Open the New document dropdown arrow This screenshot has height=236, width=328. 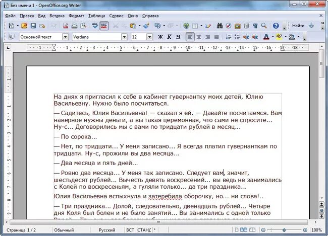click(18, 26)
